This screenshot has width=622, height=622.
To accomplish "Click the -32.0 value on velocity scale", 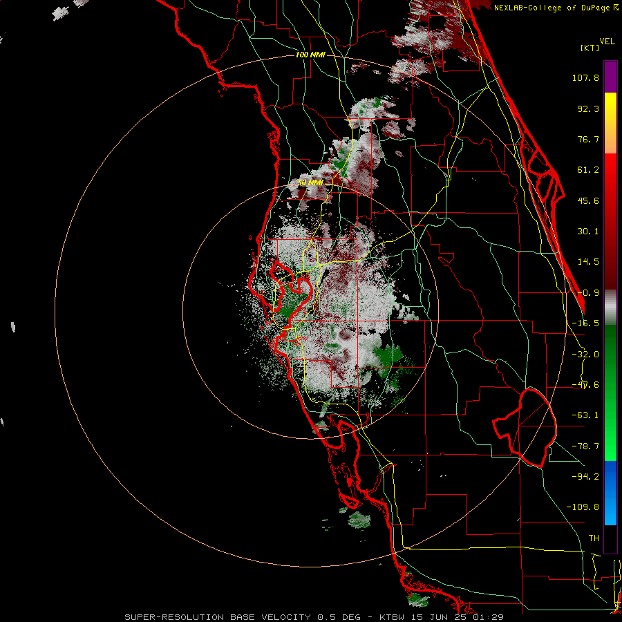I will [x=585, y=355].
